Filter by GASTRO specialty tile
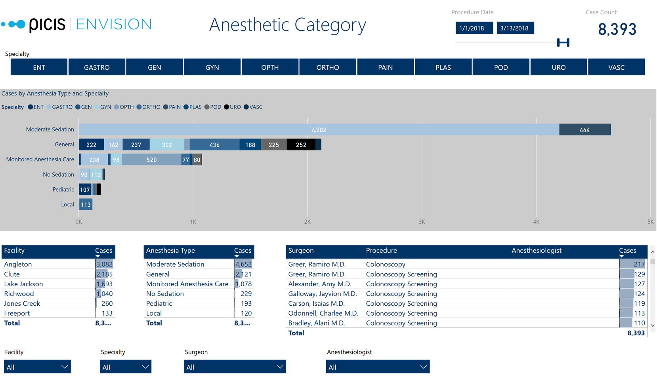Image resolution: width=657 pixels, height=377 pixels. (x=97, y=67)
